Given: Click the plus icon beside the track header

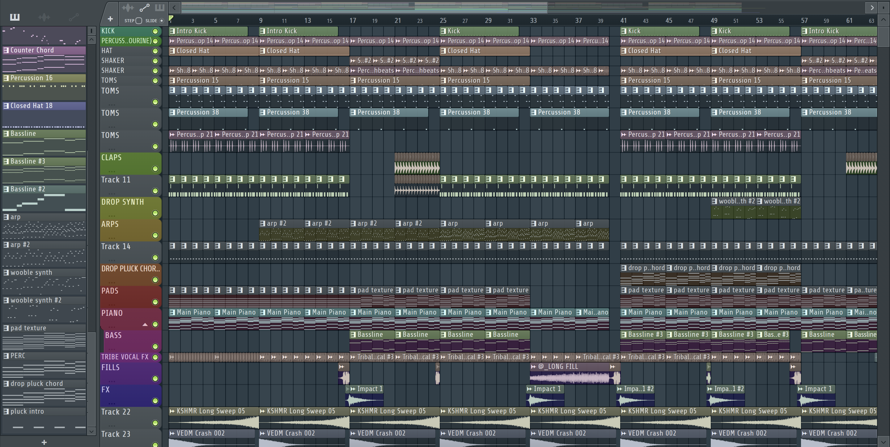Looking at the screenshot, I should pyautogui.click(x=110, y=19).
